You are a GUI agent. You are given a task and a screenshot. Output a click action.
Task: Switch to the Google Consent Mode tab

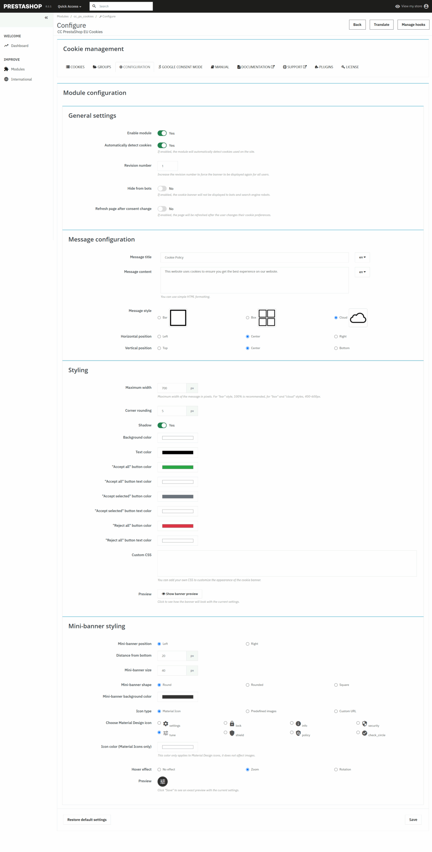click(180, 67)
